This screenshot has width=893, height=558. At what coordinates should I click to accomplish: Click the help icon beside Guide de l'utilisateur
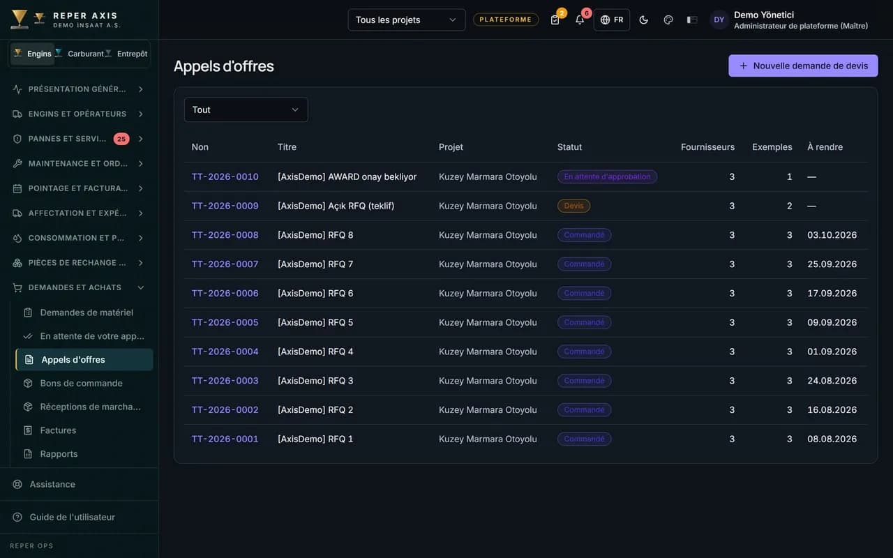click(x=17, y=518)
